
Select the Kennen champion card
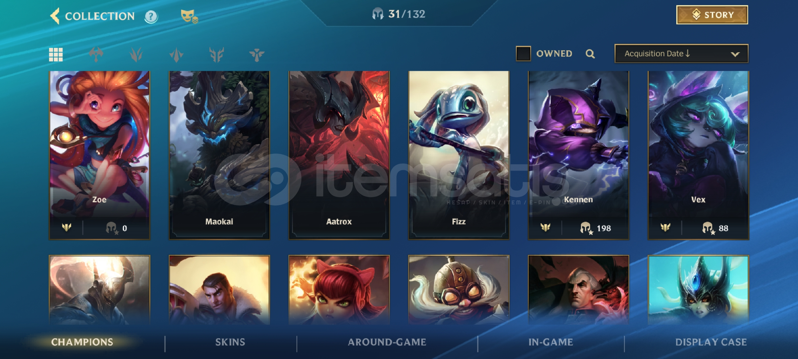579,155
